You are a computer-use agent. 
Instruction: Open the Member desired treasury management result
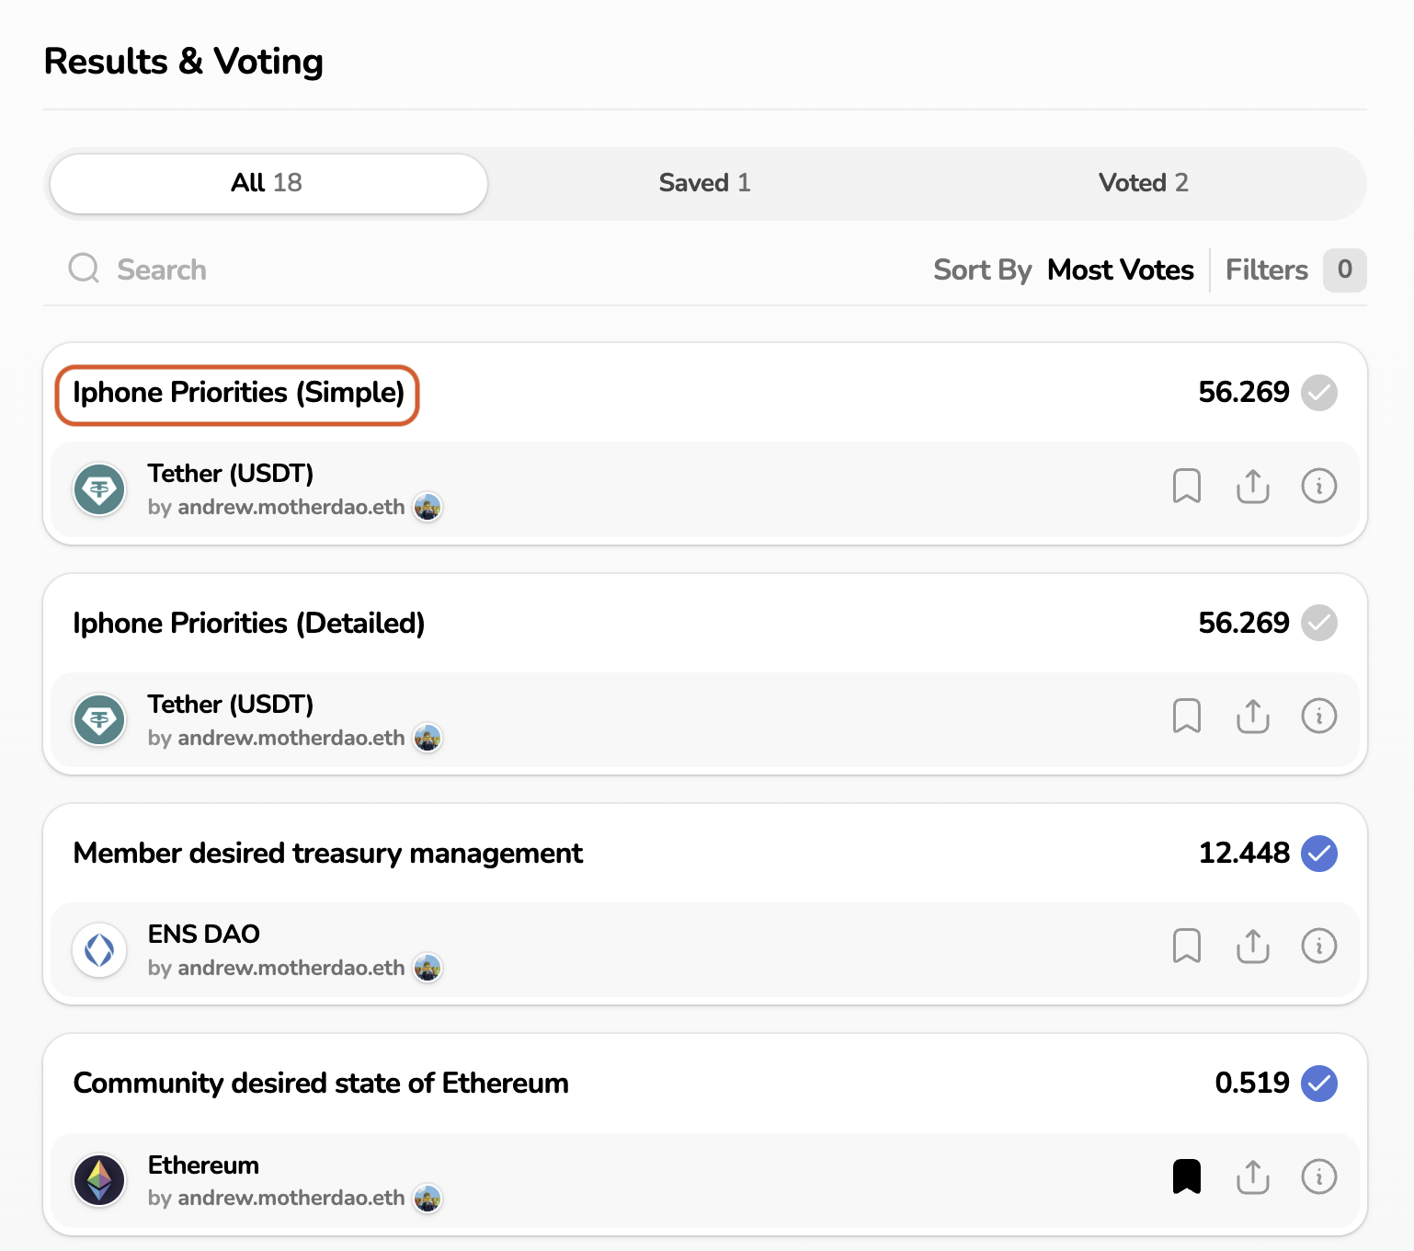click(x=328, y=854)
